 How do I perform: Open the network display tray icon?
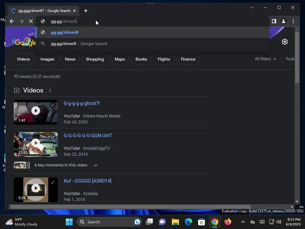pos(271,222)
